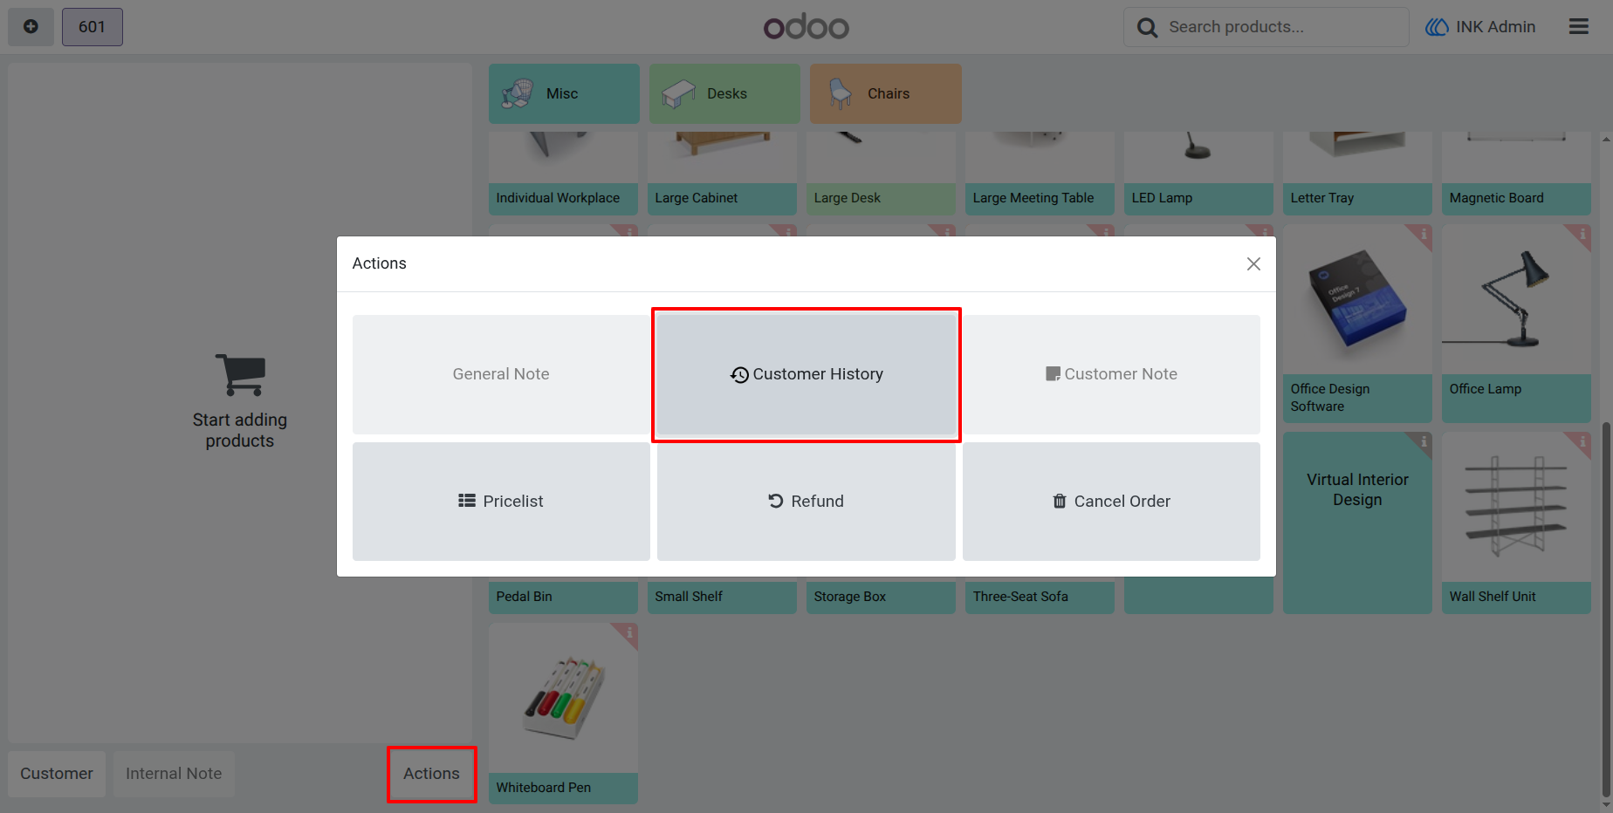Select the Chairs category

(885, 93)
